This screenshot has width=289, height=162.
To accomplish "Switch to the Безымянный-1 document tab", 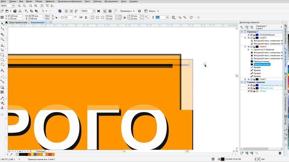I will click(x=38, y=22).
